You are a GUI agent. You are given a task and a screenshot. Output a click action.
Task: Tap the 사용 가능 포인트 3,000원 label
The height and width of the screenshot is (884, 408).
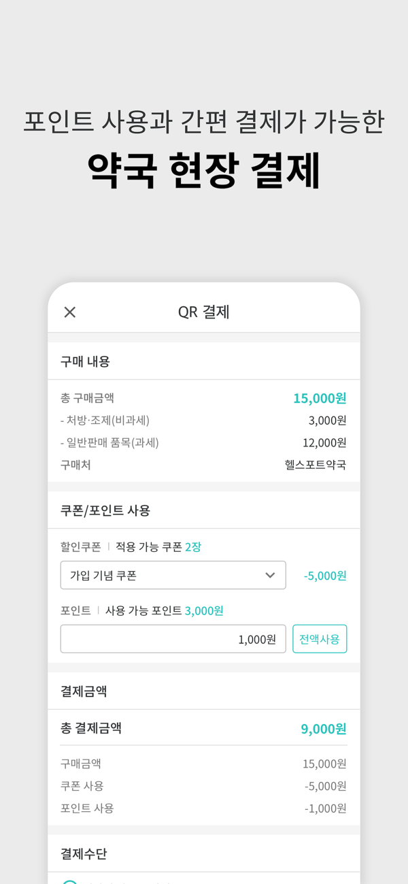[165, 610]
